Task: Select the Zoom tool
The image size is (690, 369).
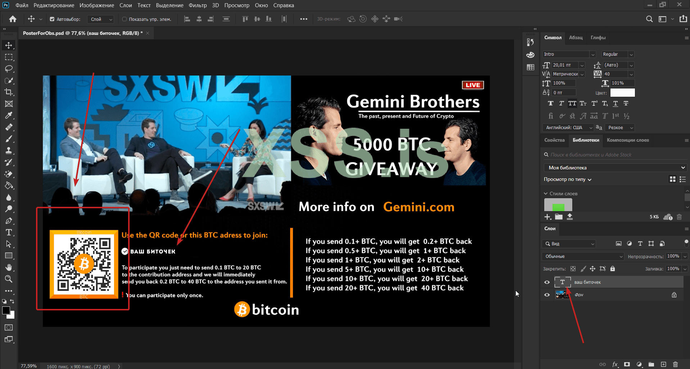Action: pyautogui.click(x=9, y=279)
